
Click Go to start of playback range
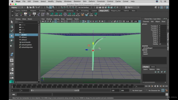146,86
